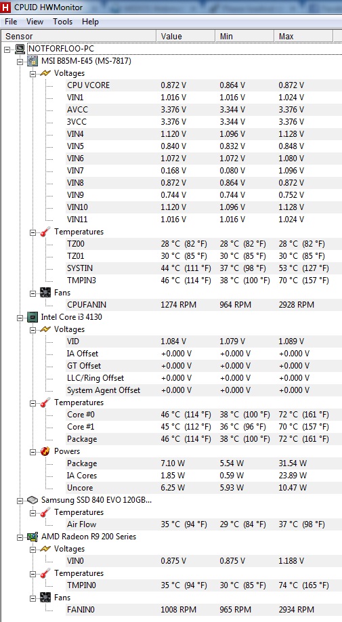This screenshot has width=342, height=622.
Task: Click the Max column header
Action: (x=303, y=36)
